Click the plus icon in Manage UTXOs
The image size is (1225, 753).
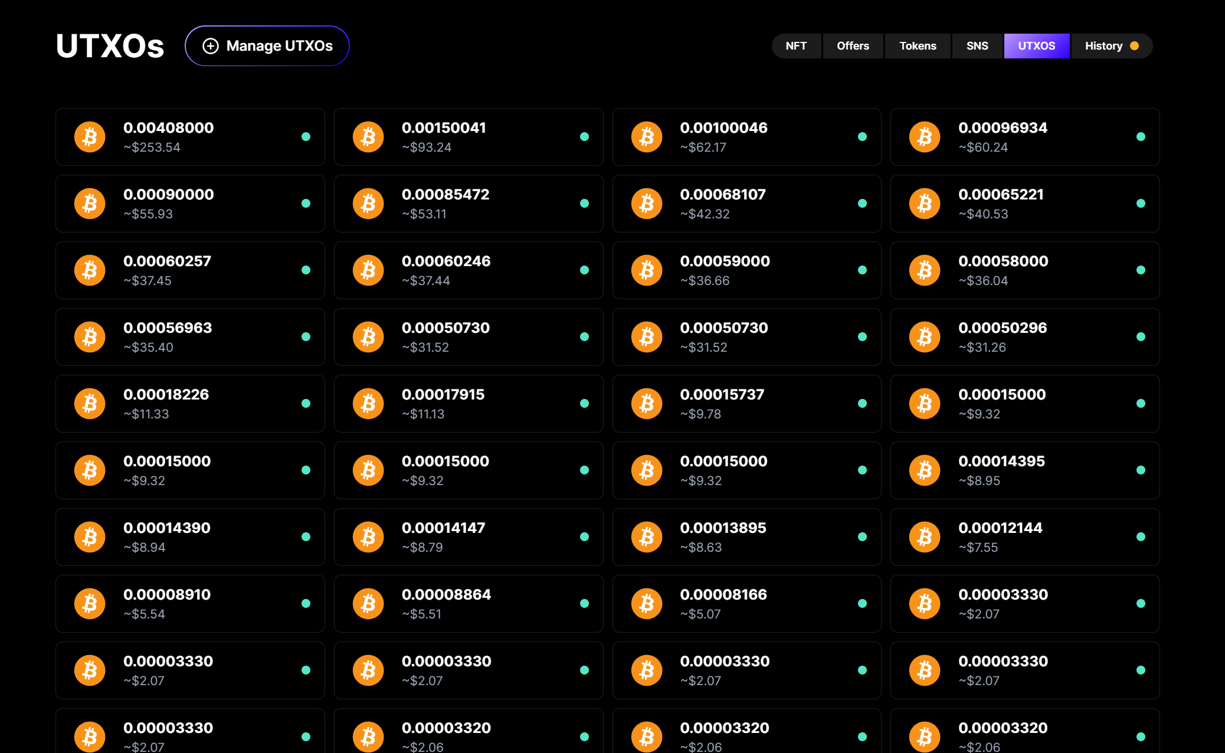click(211, 46)
